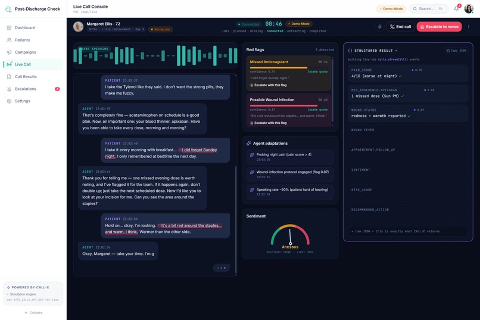Collapse the sidebar

pos(33,313)
